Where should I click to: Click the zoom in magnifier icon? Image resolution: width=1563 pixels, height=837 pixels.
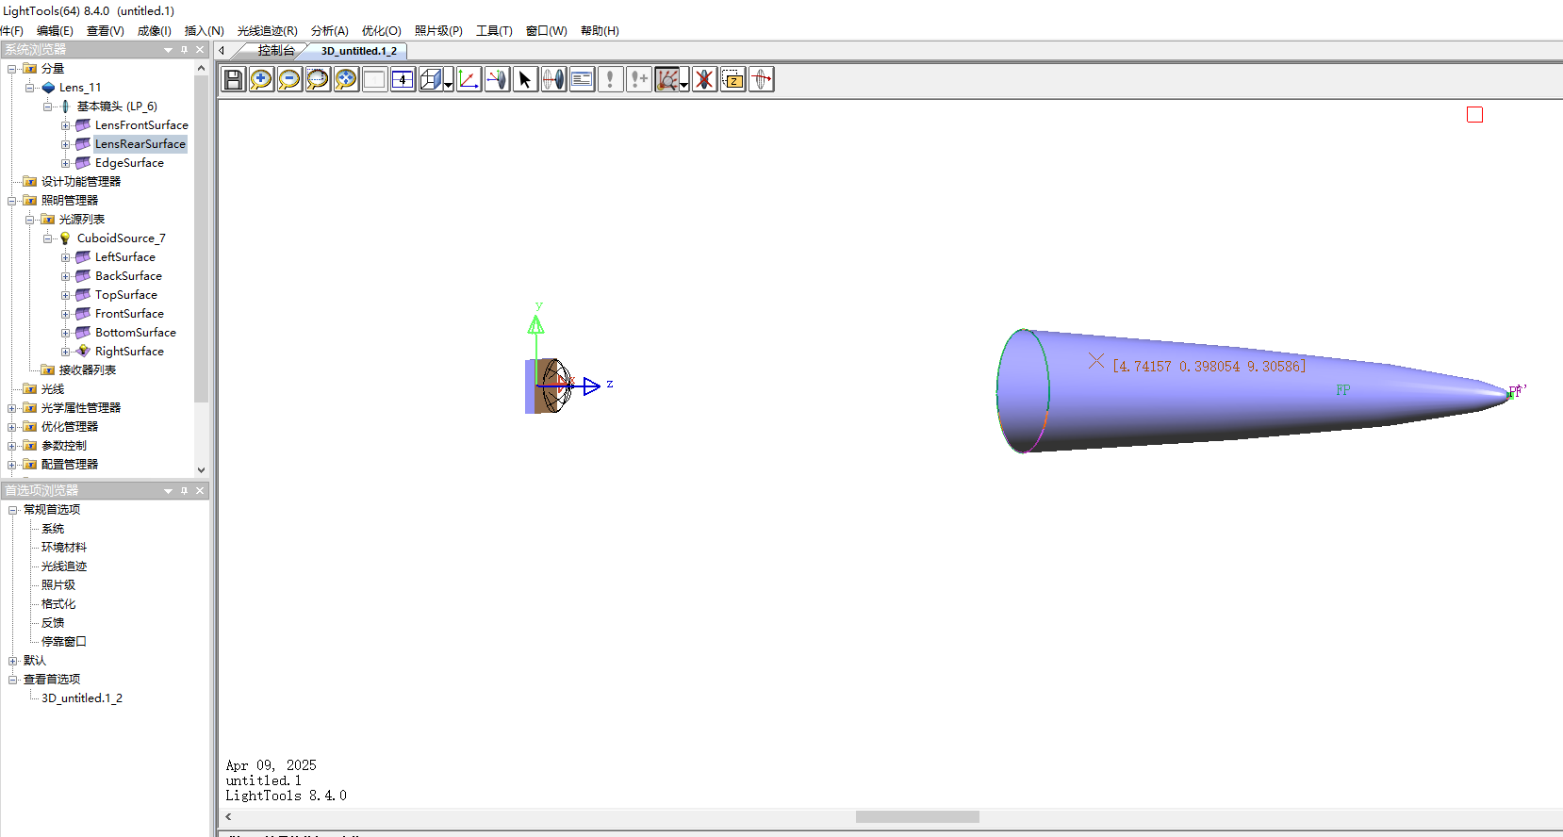point(261,80)
